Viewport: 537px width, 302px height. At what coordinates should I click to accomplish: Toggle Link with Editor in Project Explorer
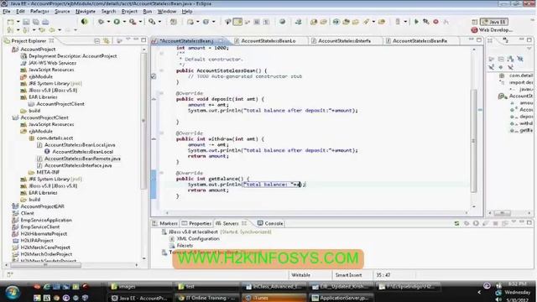pos(107,41)
